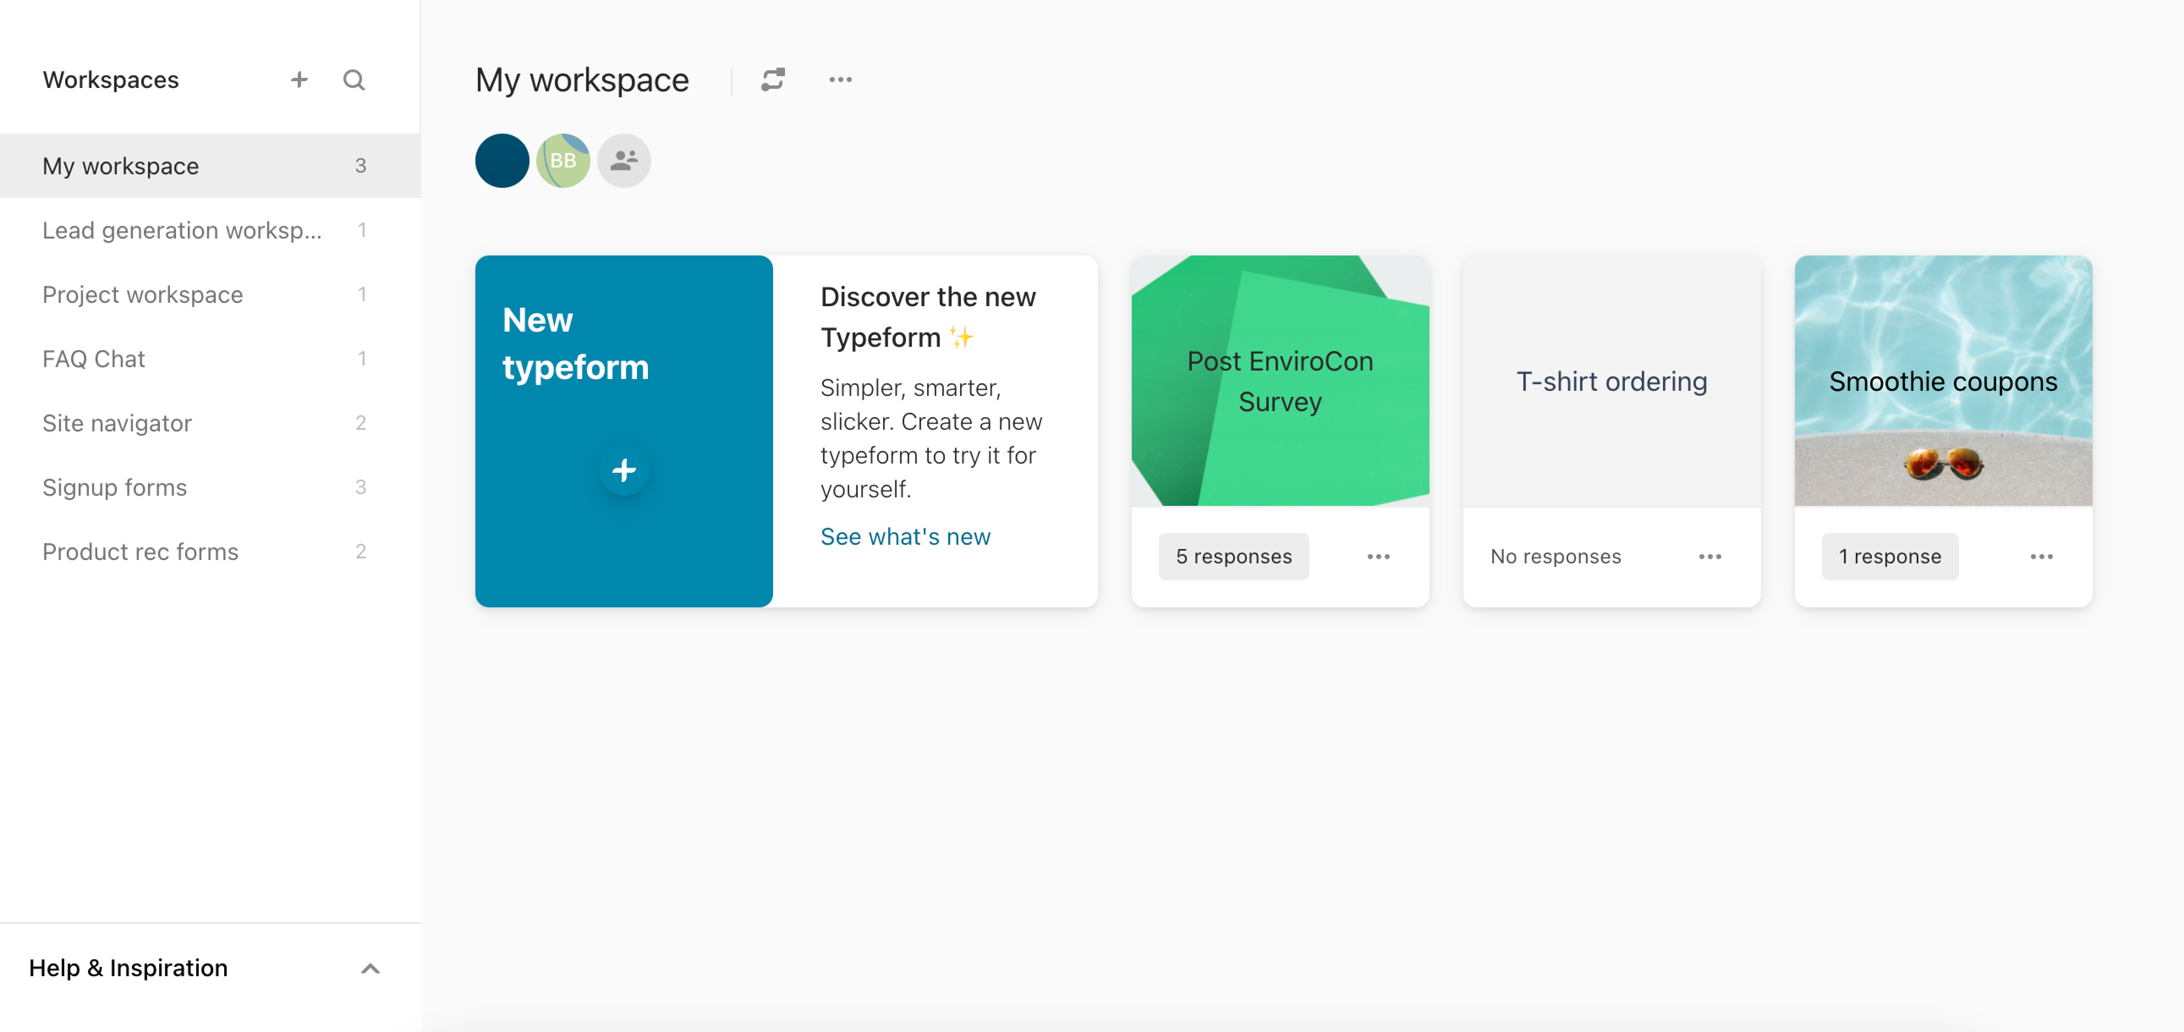Open Product rec forms workspace
The height and width of the screenshot is (1032, 2184).
coord(210,552)
